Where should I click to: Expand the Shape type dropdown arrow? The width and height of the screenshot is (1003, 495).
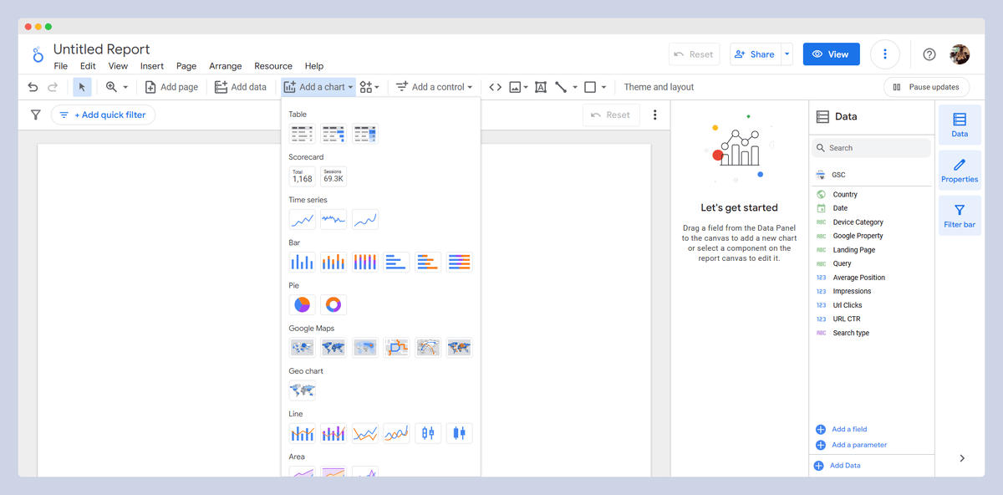pyautogui.click(x=603, y=87)
